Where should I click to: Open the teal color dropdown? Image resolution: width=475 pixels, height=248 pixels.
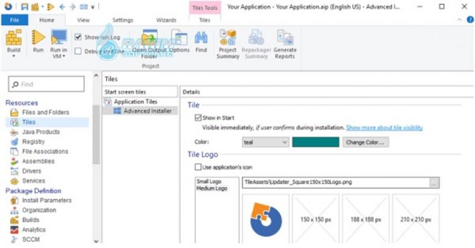[x=265, y=142]
